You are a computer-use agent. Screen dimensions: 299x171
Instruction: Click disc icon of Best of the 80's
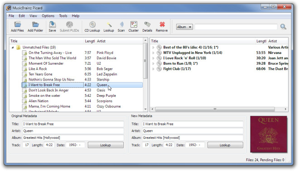pyautogui.click(x=159, y=47)
